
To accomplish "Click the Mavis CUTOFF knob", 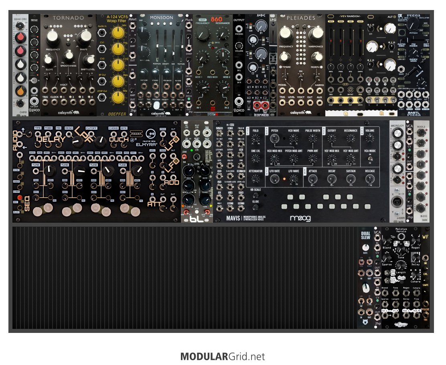I will click(332, 139).
